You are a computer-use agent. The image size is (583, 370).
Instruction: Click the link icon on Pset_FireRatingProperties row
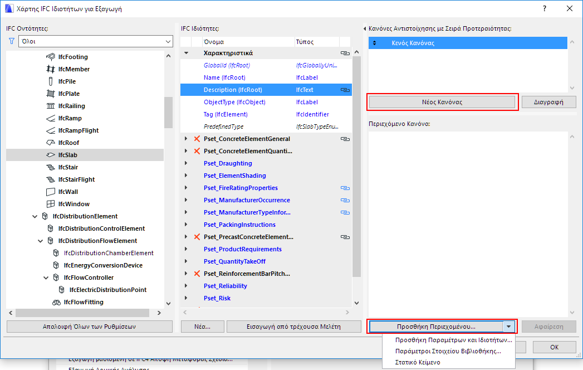click(x=345, y=188)
